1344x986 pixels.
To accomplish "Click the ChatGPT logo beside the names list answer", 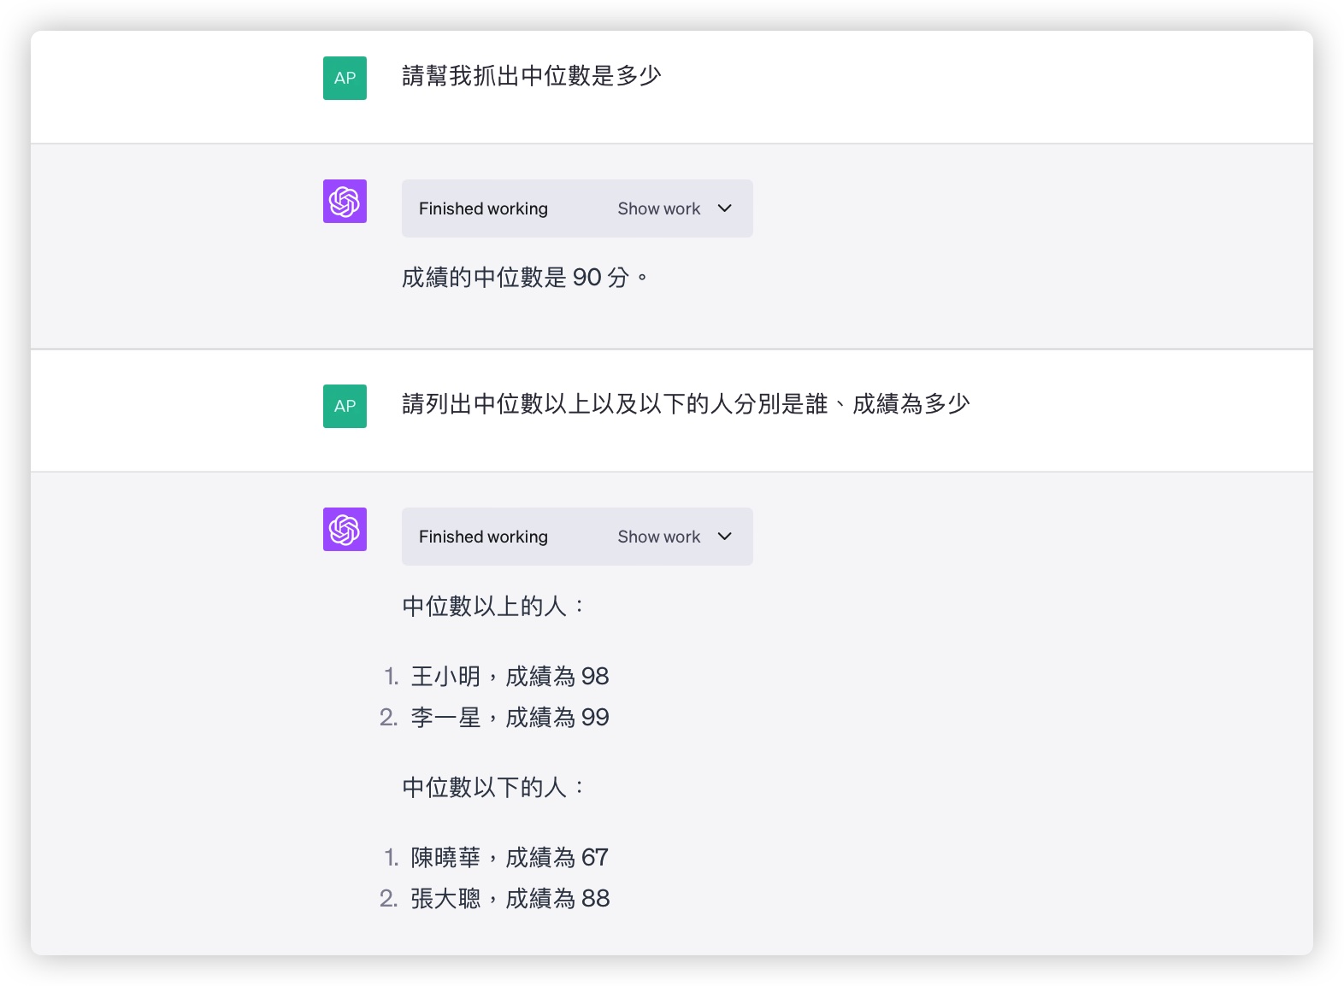I will [x=345, y=529].
